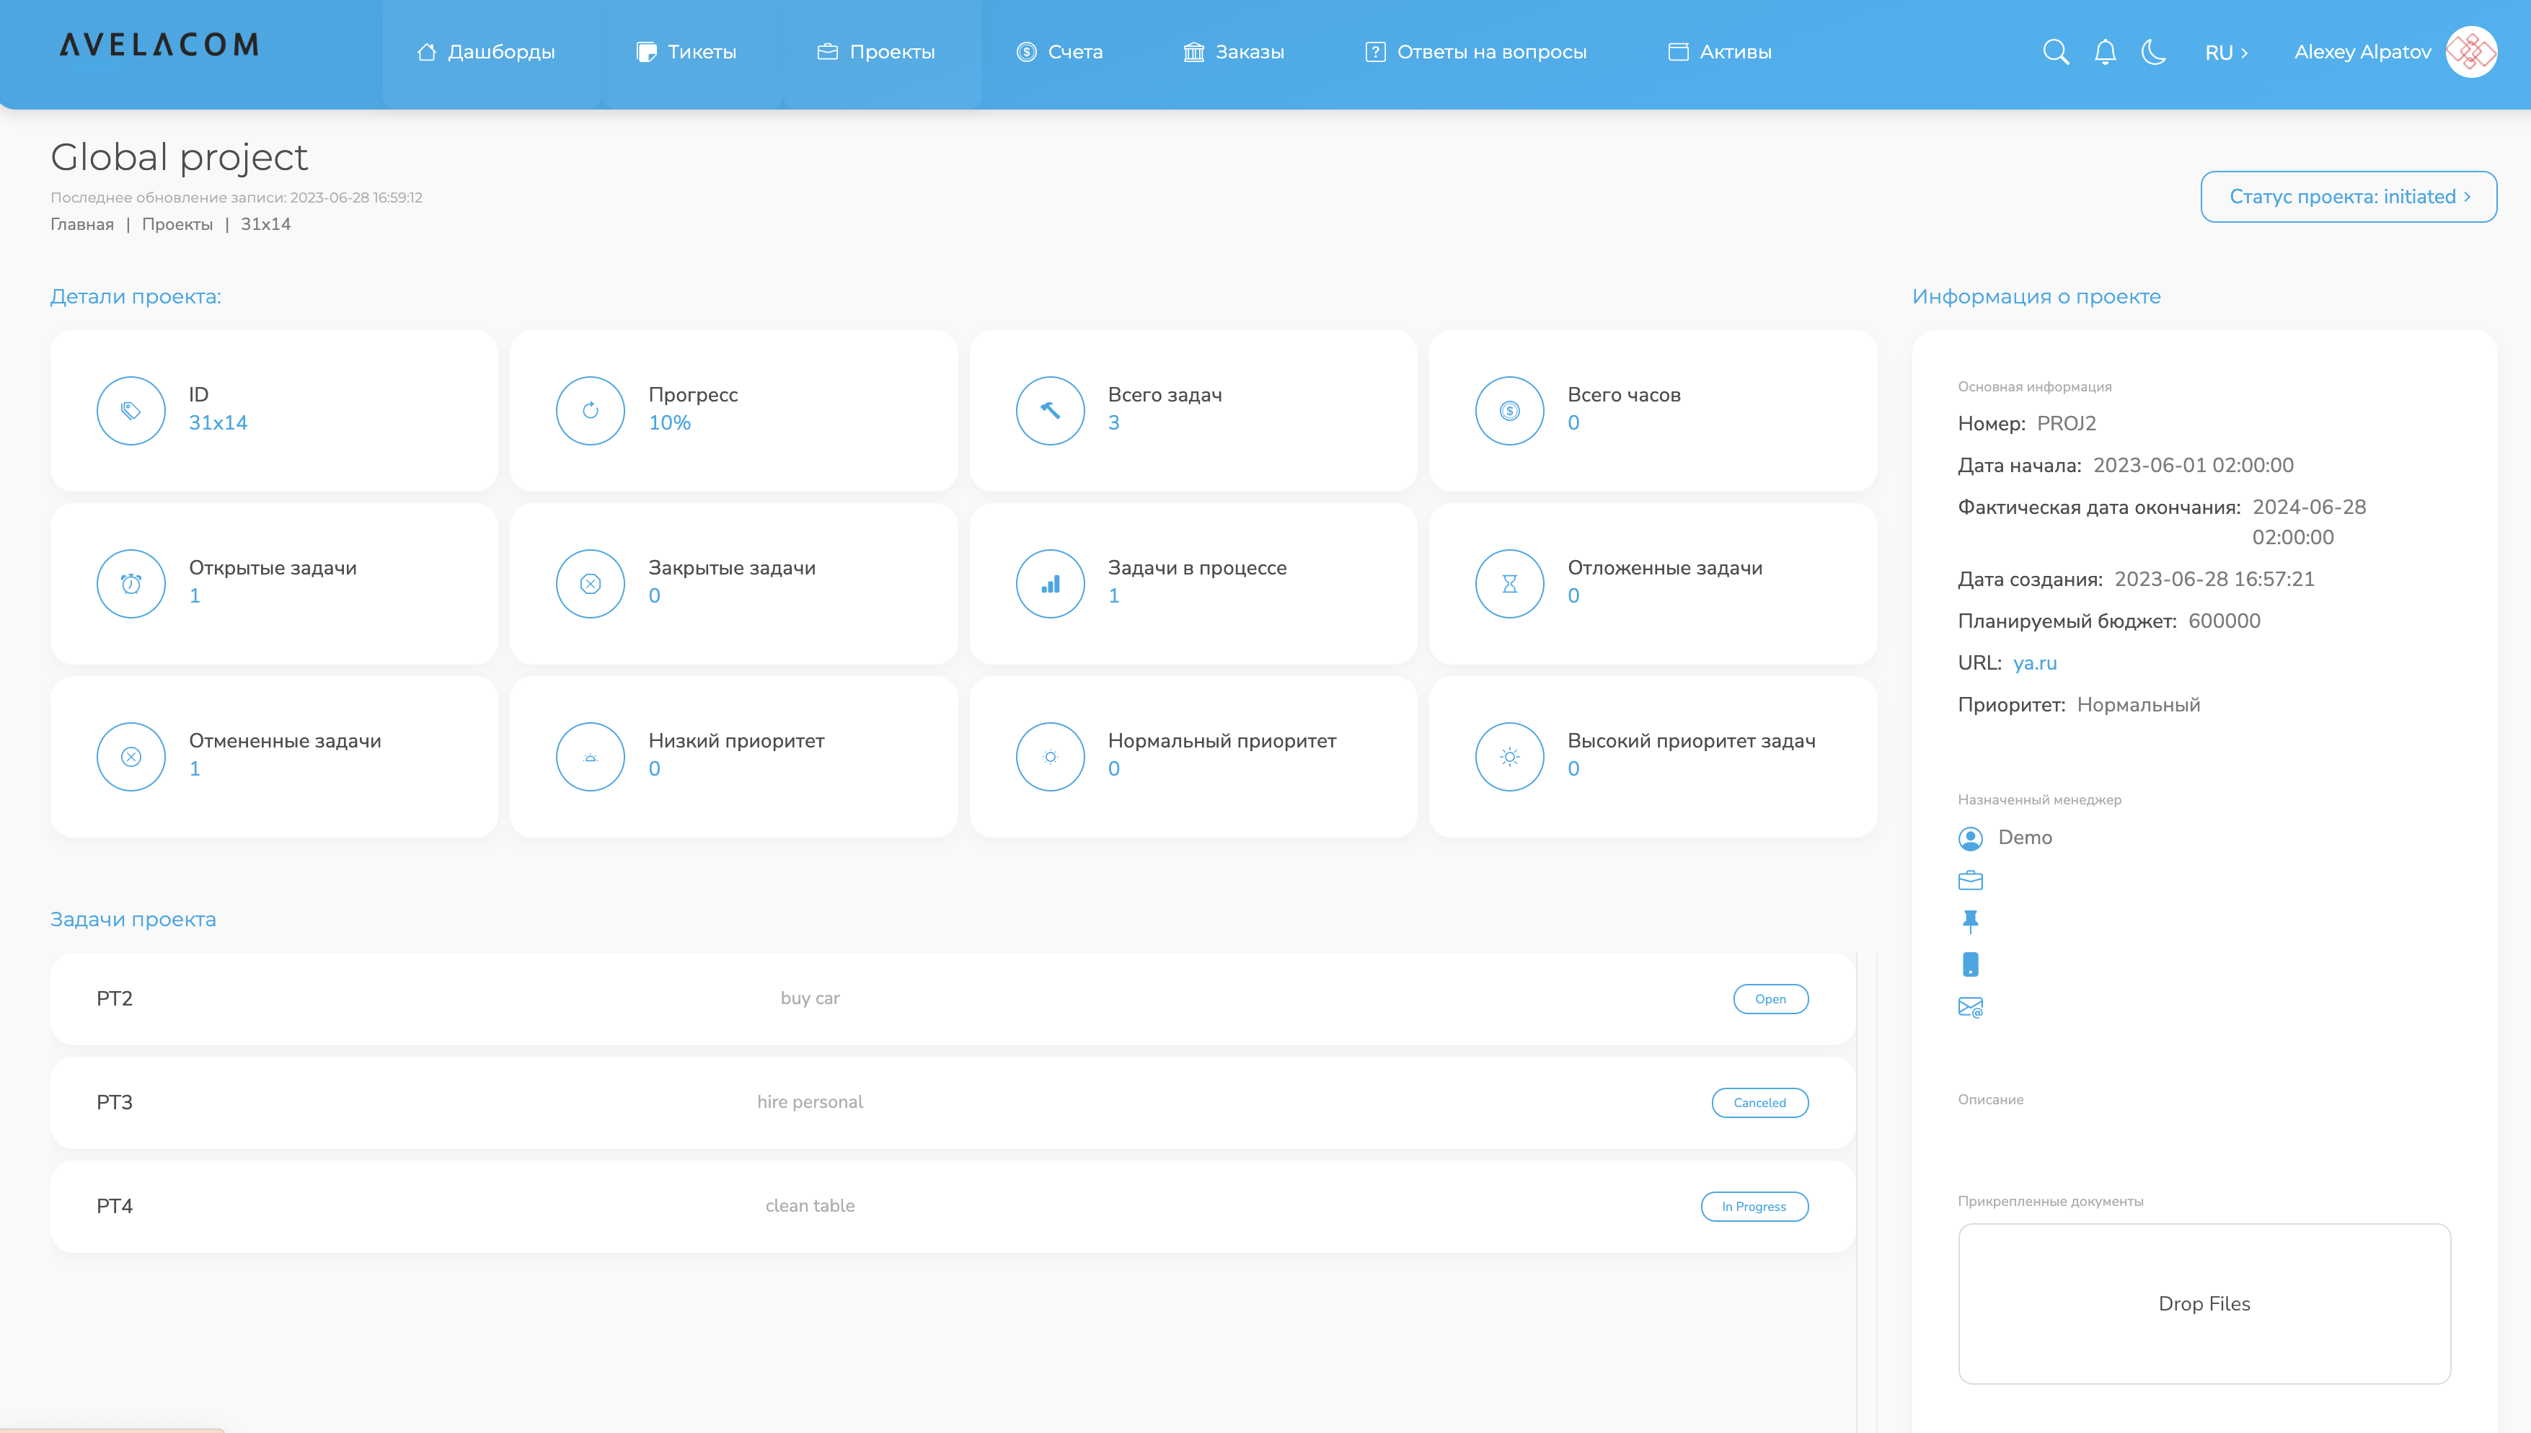Click the Проекты breadcrumb link
The image size is (2531, 1433).
(x=177, y=224)
